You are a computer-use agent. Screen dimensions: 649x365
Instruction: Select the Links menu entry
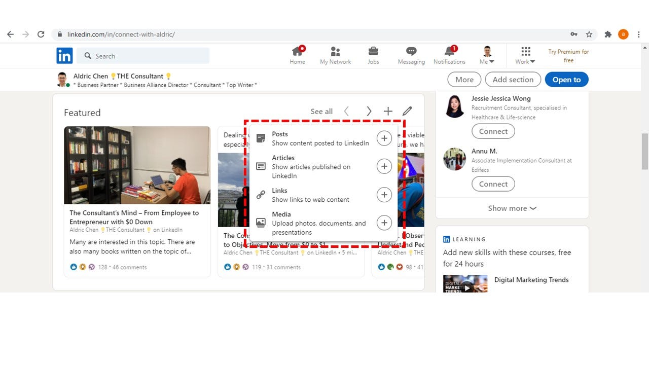[x=323, y=195]
